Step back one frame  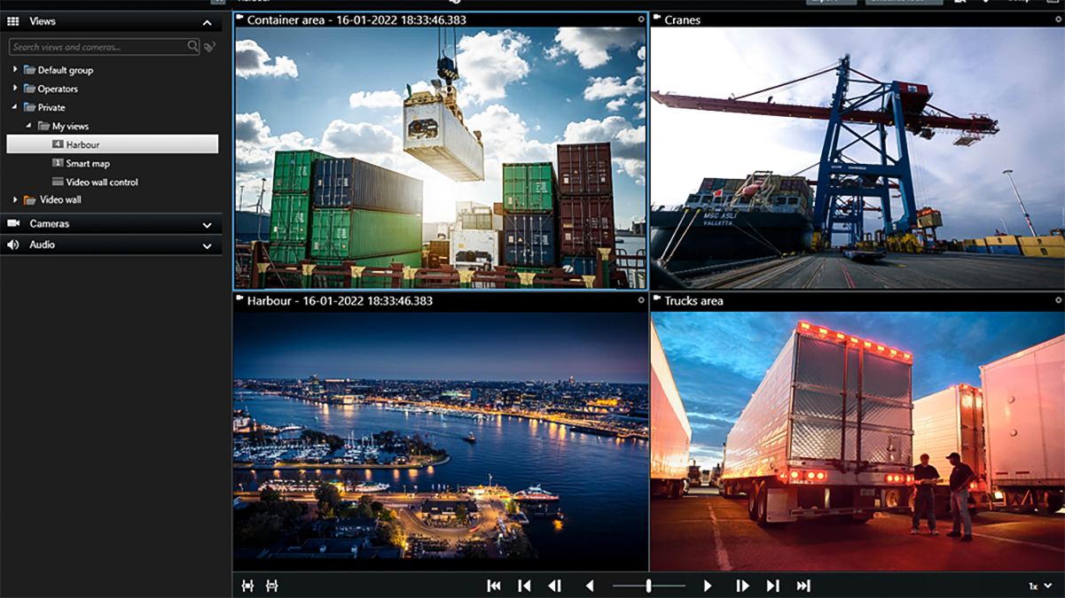[555, 586]
